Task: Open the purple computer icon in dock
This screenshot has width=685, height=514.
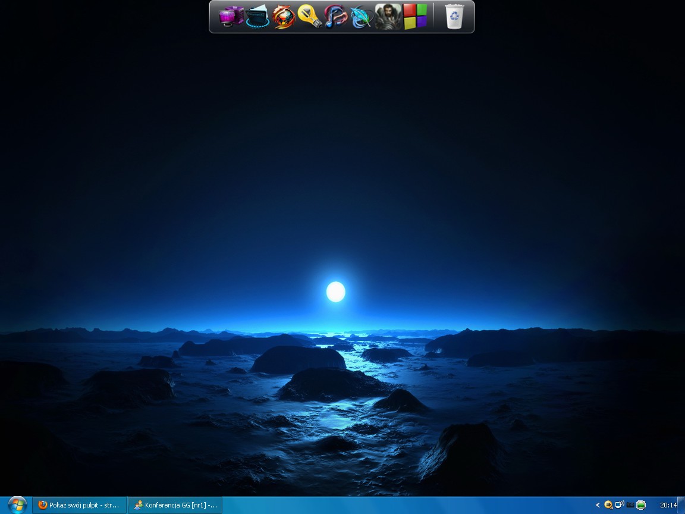Action: [x=231, y=17]
